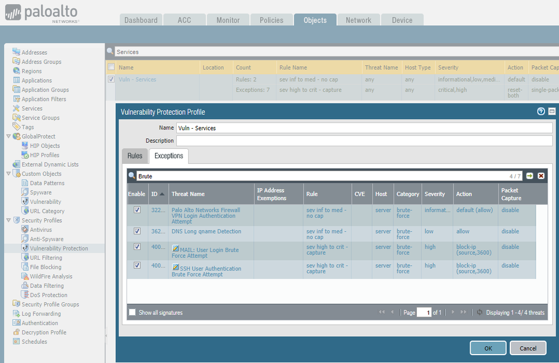
Task: Select the URL Filtering icon
Action: [25, 257]
